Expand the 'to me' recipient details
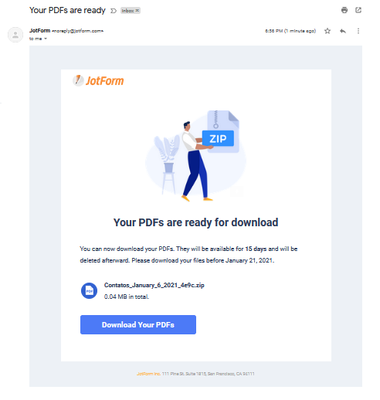The height and width of the screenshot is (400, 380). pos(46,39)
